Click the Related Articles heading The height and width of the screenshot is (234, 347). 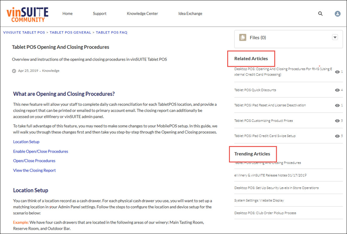pyautogui.click(x=251, y=58)
